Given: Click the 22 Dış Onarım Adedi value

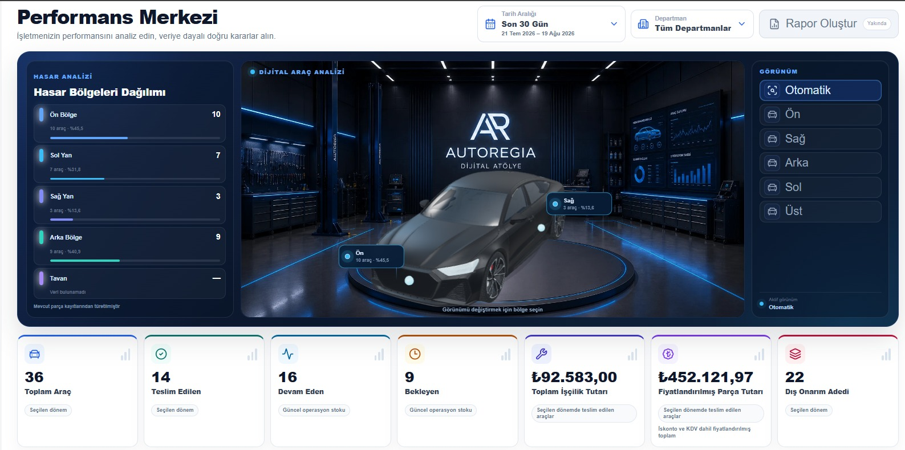Looking at the screenshot, I should (x=794, y=377).
